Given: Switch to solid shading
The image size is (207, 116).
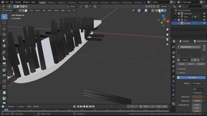Looking at the screenshot, I should 159,11.
